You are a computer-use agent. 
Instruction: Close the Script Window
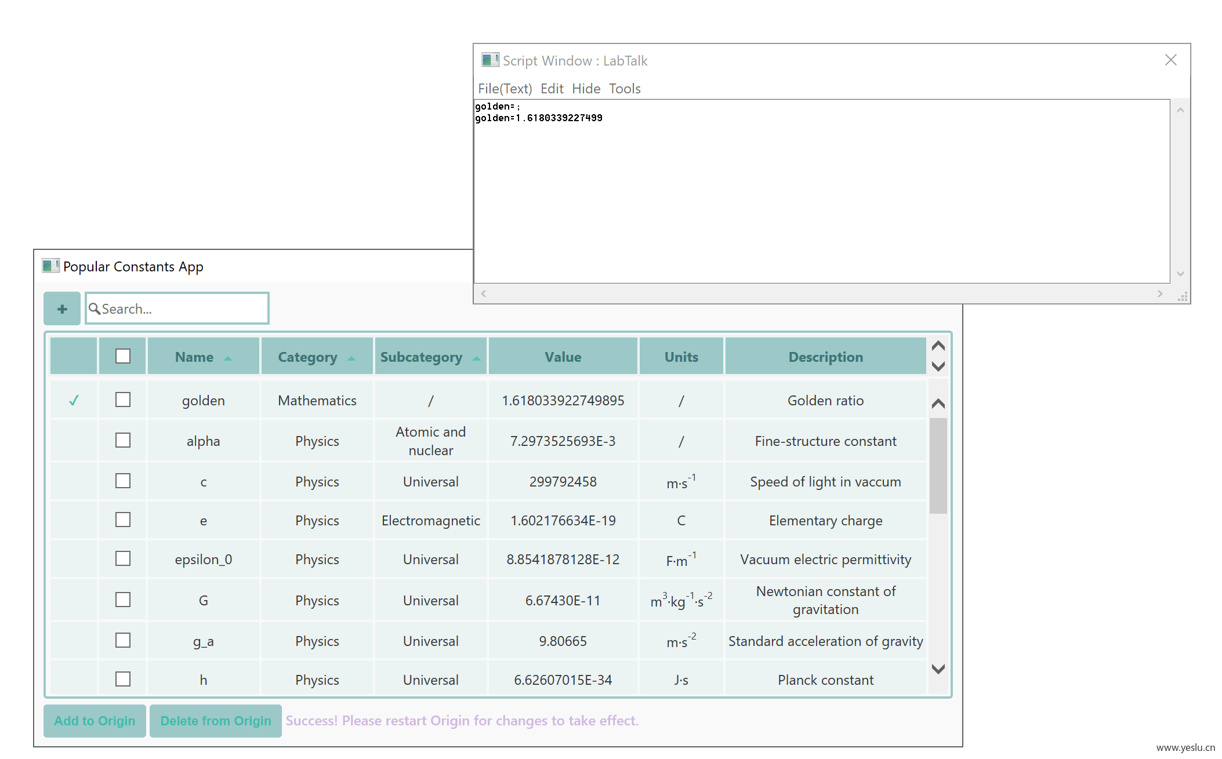click(1170, 60)
